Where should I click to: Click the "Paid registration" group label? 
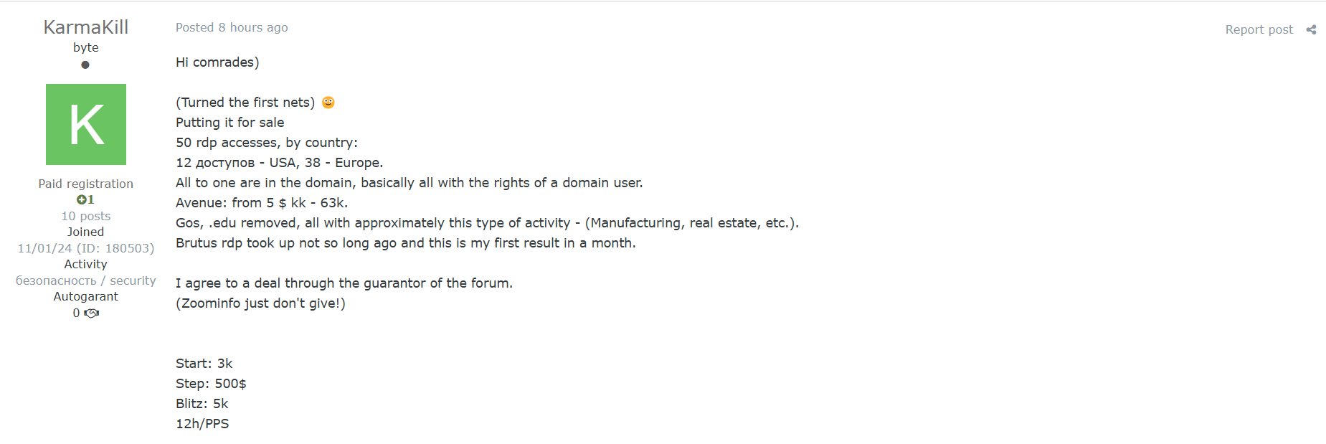click(86, 184)
